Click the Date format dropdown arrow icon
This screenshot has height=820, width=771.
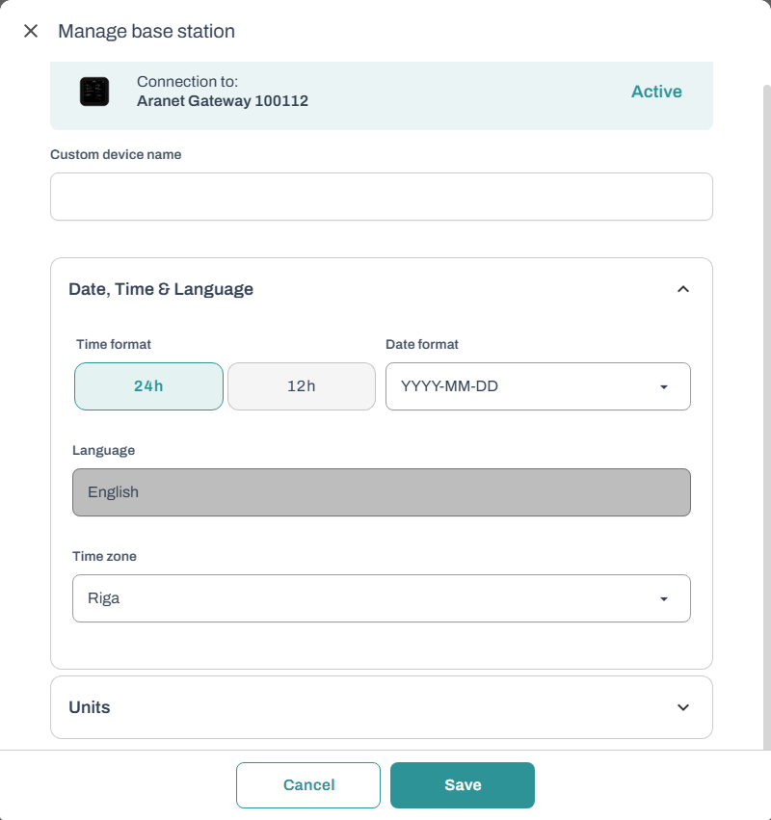tap(663, 387)
